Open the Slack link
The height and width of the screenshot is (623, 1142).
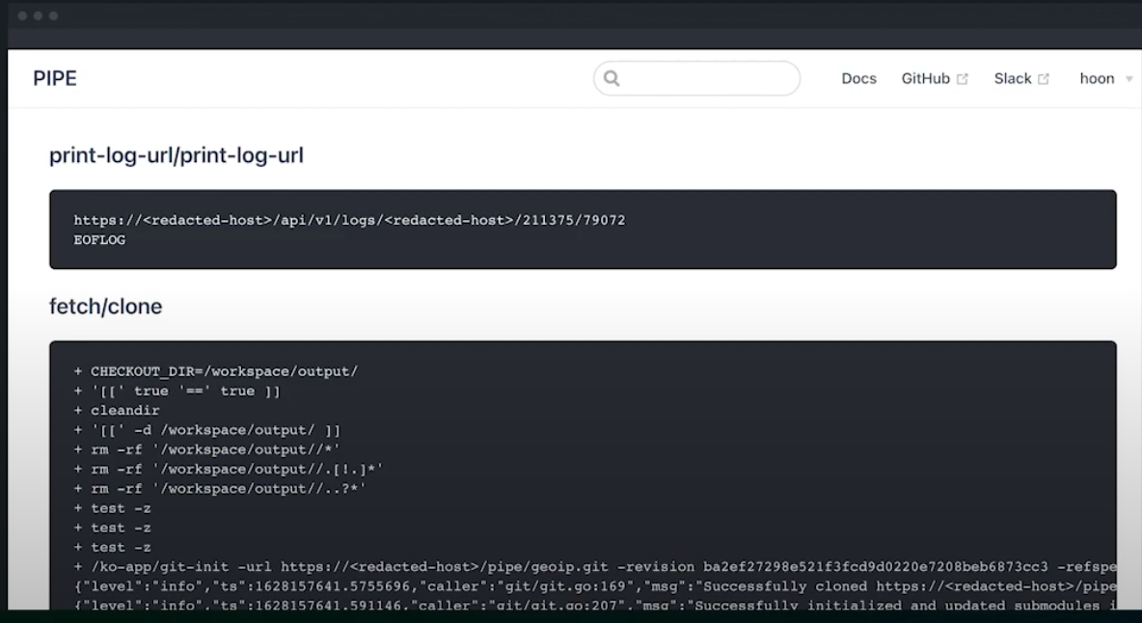1013,79
